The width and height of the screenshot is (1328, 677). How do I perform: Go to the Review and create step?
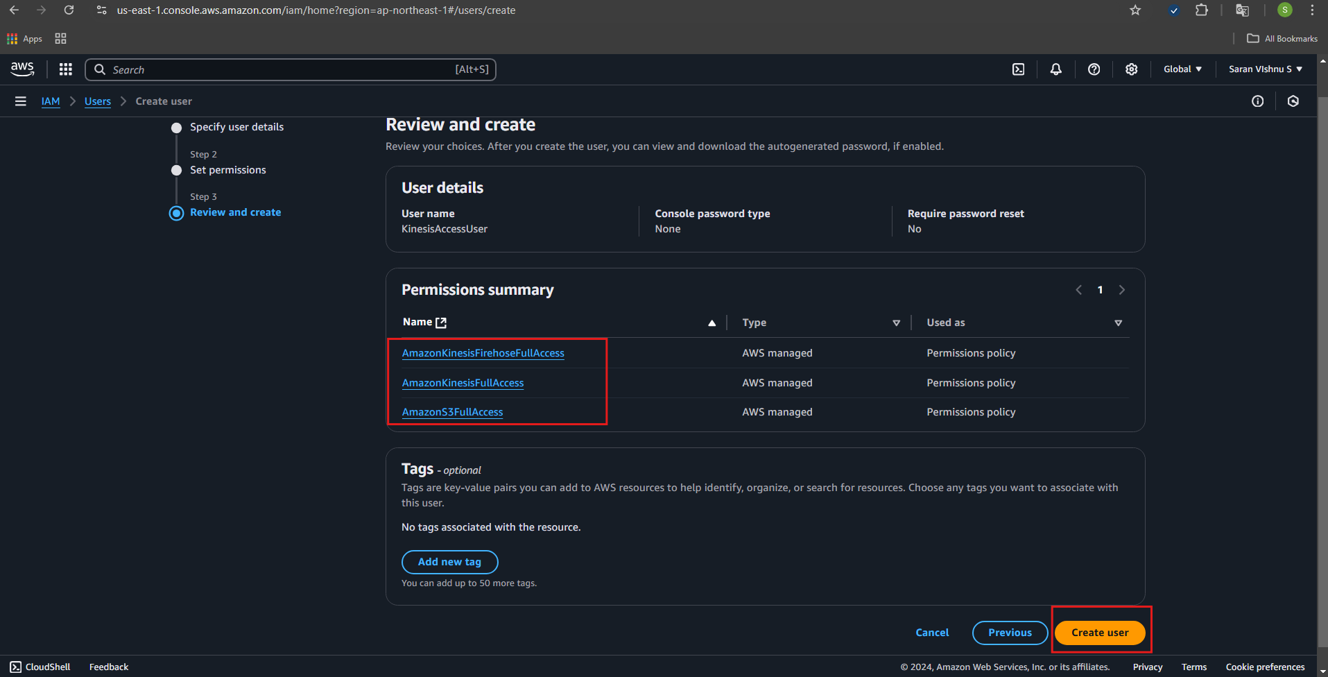235,212
